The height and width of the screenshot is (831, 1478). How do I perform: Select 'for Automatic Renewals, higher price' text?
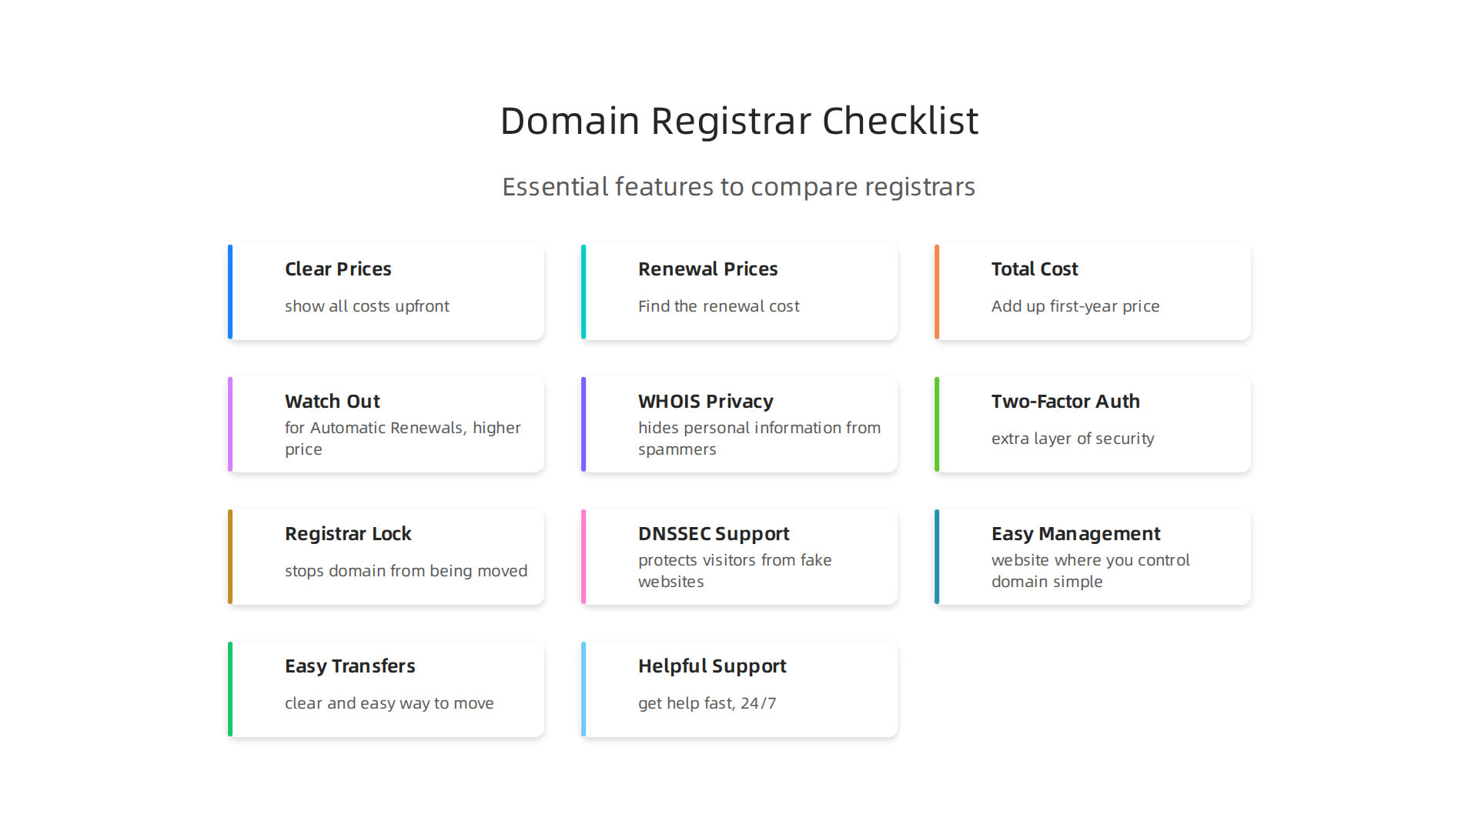click(403, 439)
